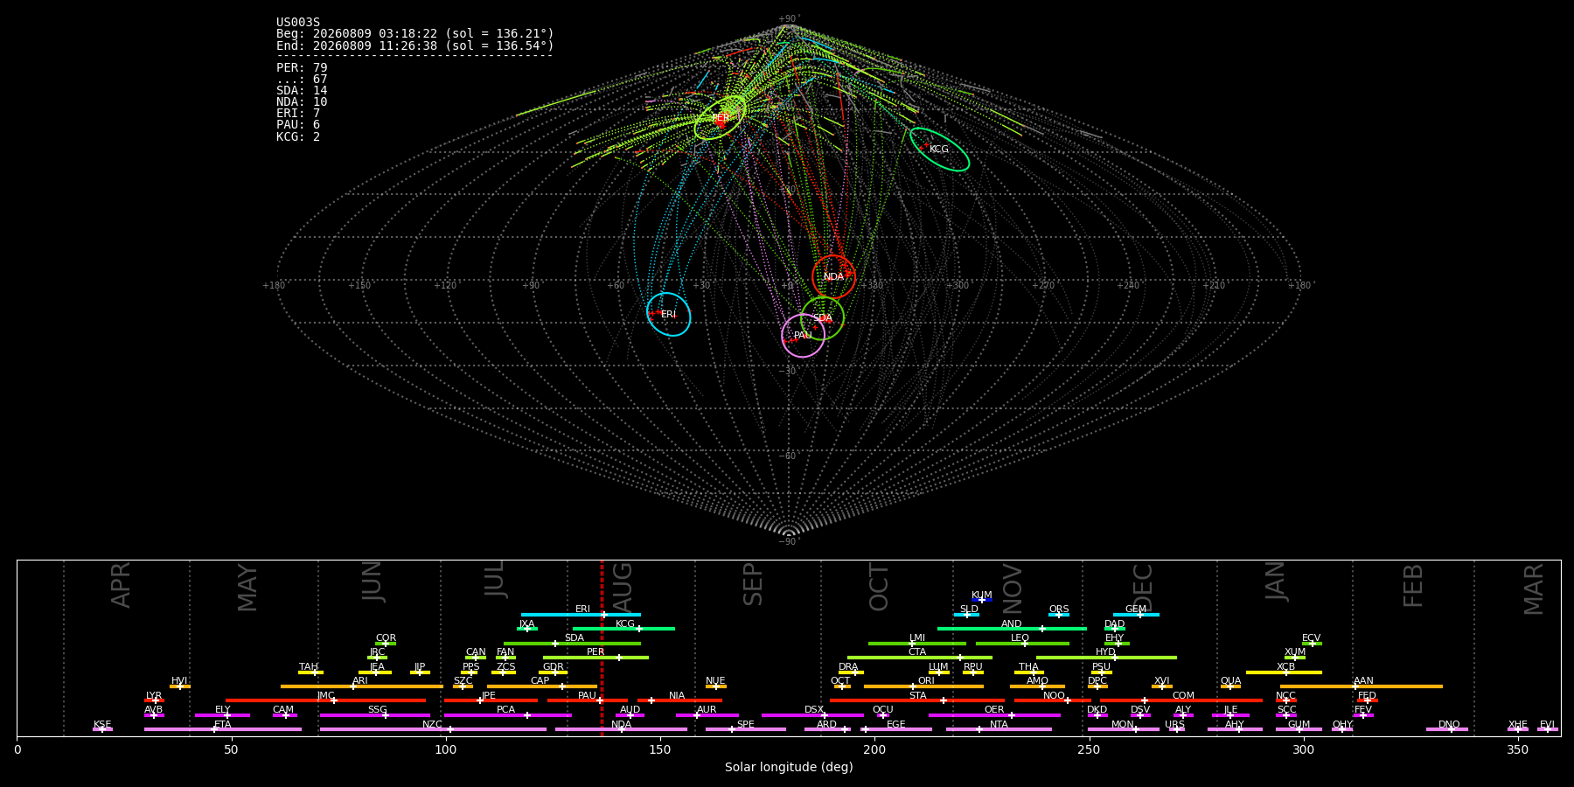This screenshot has width=1574, height=787.
Task: Click the STA red activity bar
Action: (917, 700)
